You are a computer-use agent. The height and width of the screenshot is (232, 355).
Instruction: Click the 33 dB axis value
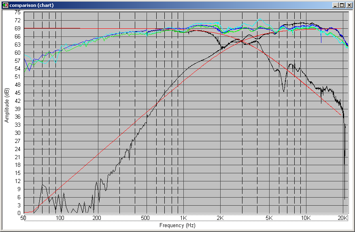click(17, 125)
